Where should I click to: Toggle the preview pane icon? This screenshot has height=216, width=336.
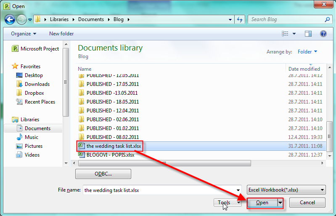tap(308, 34)
